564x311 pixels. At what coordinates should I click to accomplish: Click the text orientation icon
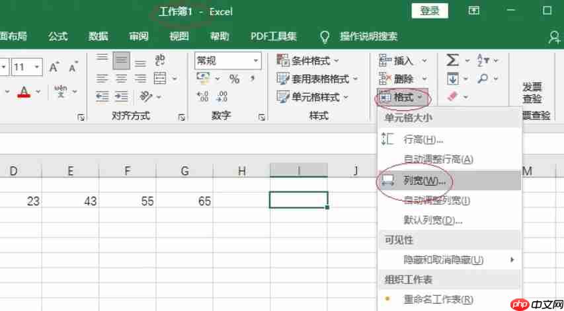pyautogui.click(x=146, y=96)
